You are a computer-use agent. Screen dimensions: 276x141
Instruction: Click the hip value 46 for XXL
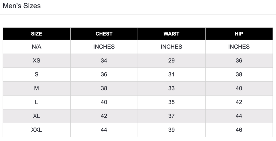239,130
